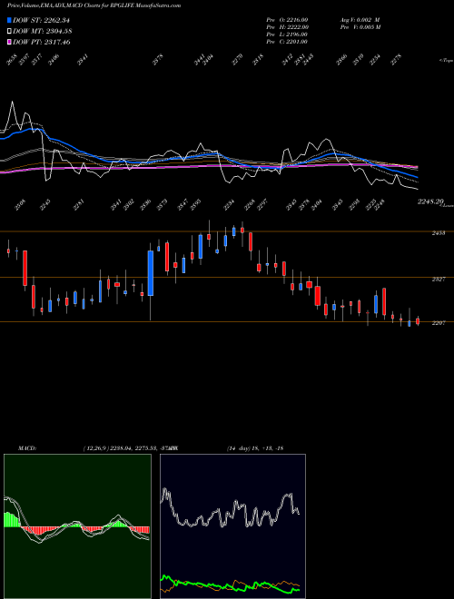This screenshot has width=454, height=599.
Task: Open the dark-blue ADX indicator chart panel
Action: pos(232,526)
